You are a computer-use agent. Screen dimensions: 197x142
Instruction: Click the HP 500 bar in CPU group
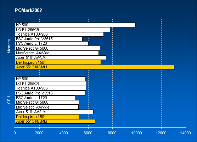coord(50,79)
